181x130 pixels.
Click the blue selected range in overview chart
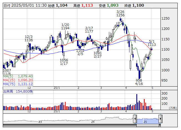pyautogui.click(x=148, y=121)
